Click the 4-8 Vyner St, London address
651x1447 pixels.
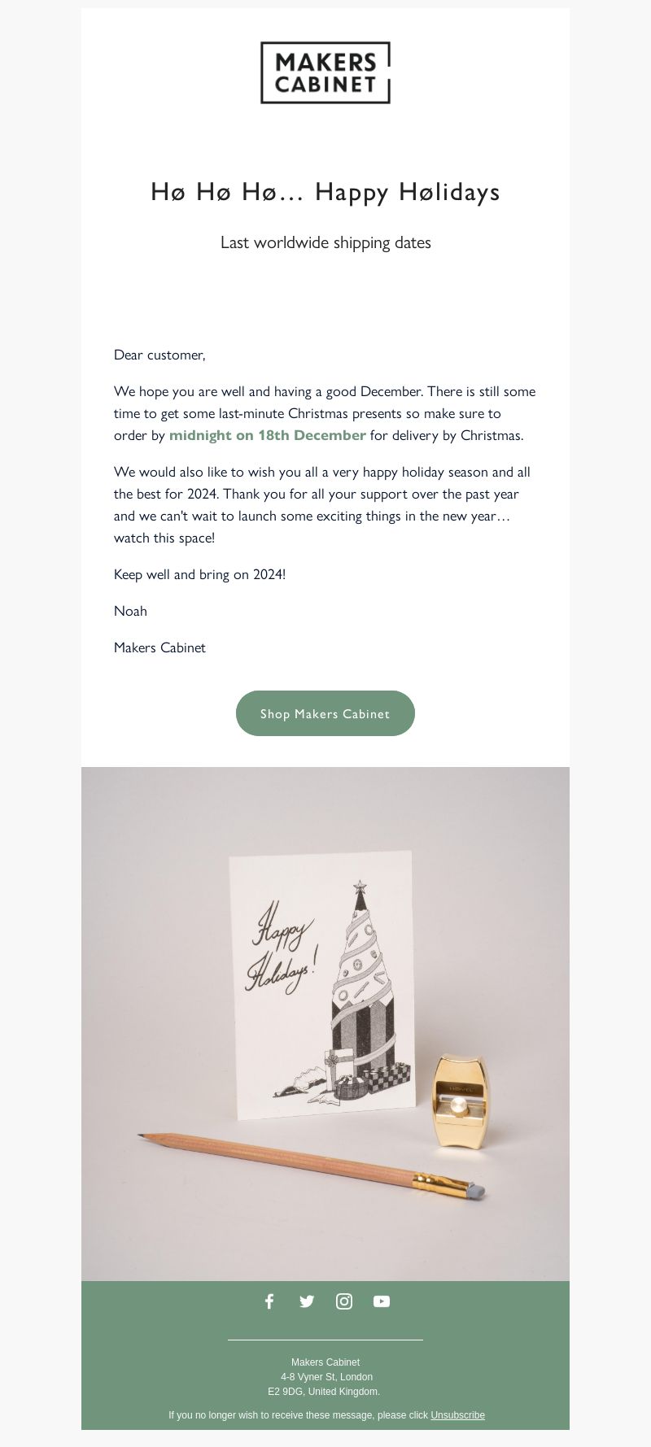326,1376
